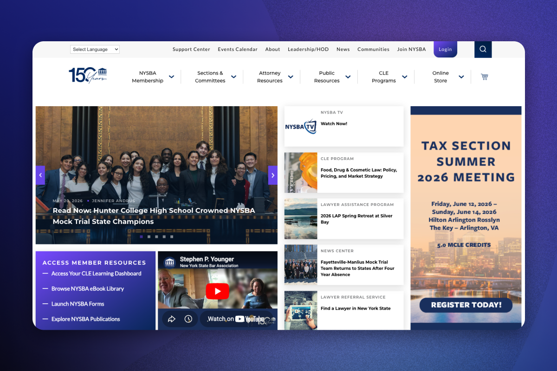
Task: Play the Stephen P. Younger video
Action: point(217,291)
